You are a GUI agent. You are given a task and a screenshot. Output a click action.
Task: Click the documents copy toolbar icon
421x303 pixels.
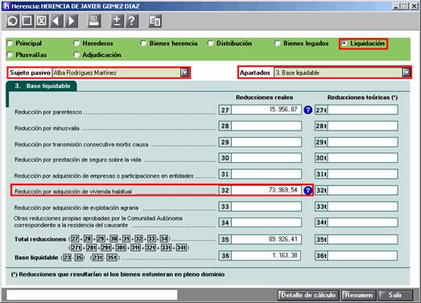tap(155, 21)
